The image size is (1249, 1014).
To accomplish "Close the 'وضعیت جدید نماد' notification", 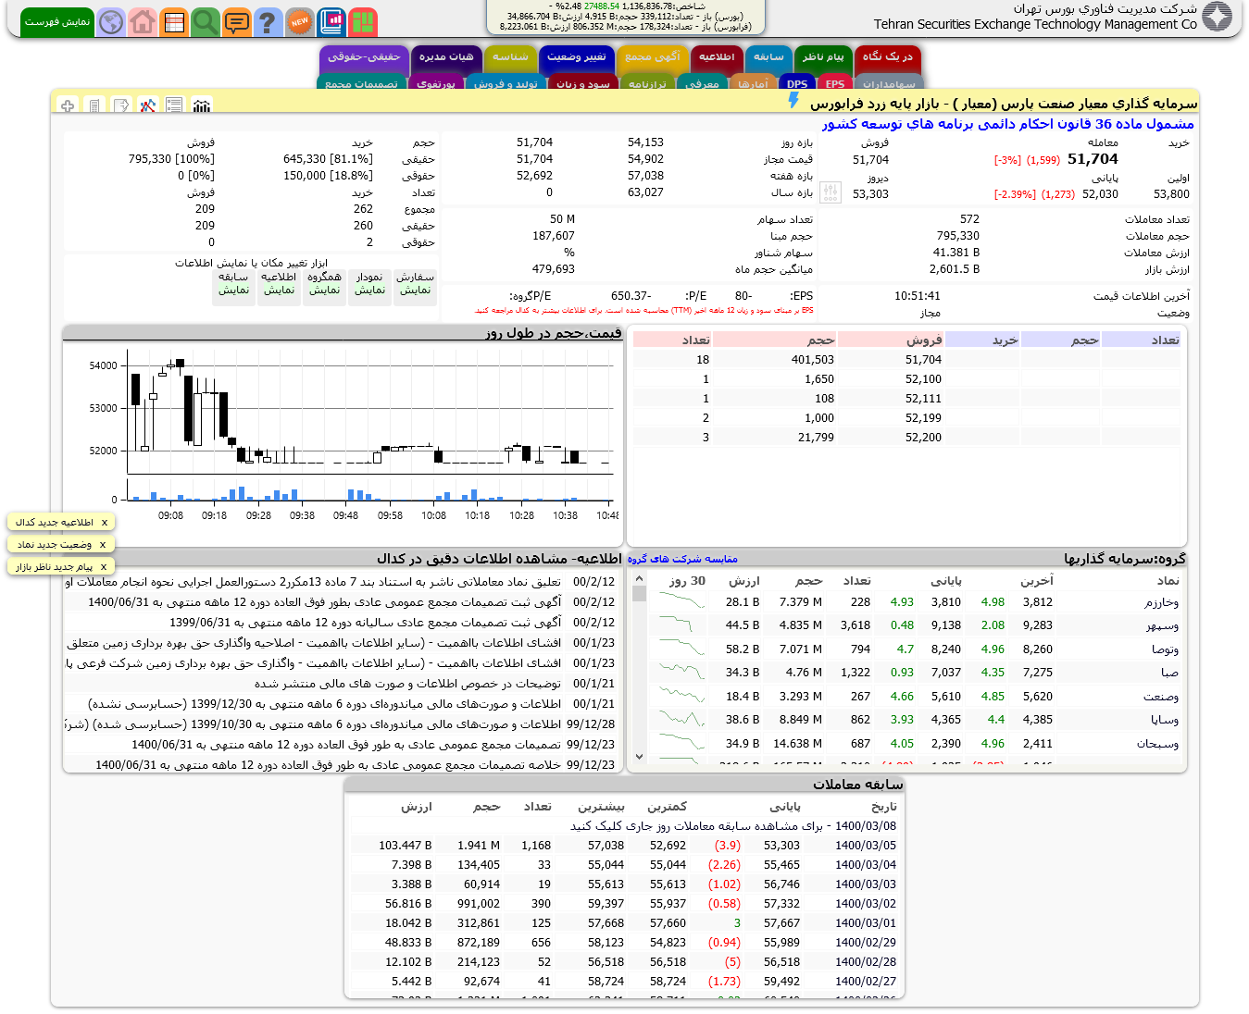I will tap(103, 545).
